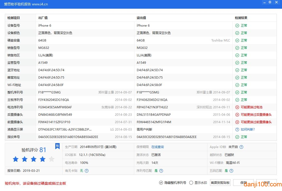The width and height of the screenshot is (282, 191).
Task: Click the question icon before 如何判断
Action: [x=237, y=130]
